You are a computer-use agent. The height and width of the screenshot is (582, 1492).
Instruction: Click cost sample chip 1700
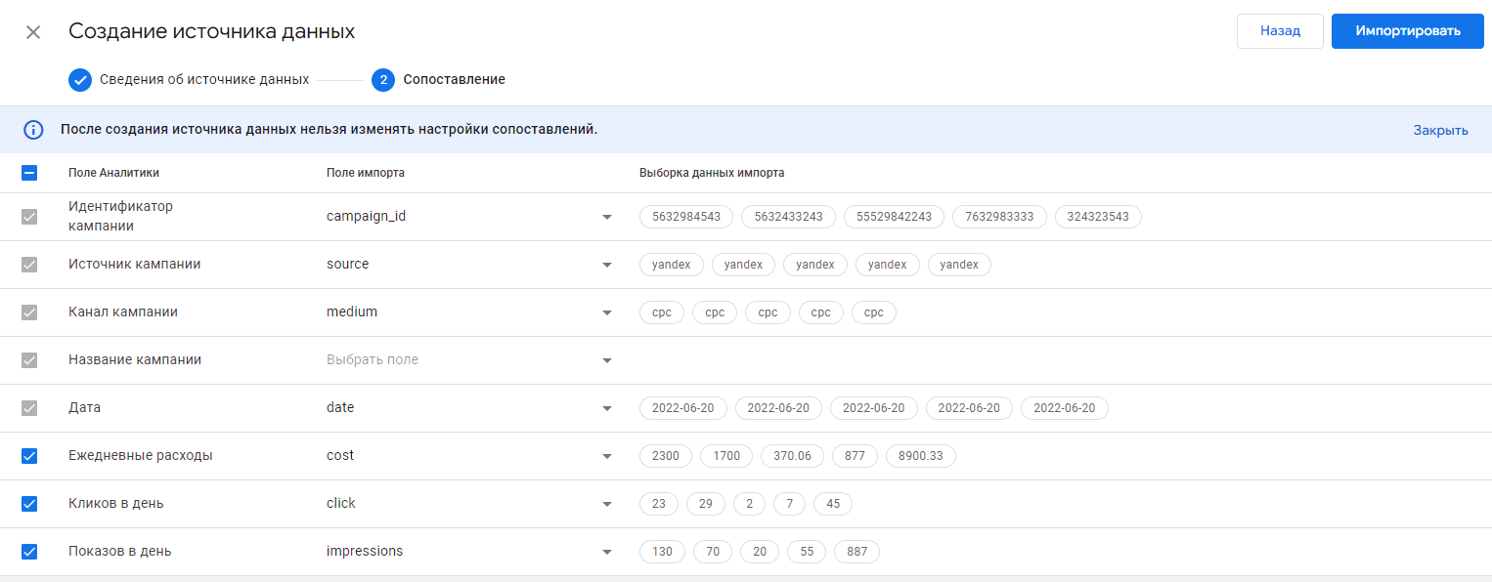726,456
